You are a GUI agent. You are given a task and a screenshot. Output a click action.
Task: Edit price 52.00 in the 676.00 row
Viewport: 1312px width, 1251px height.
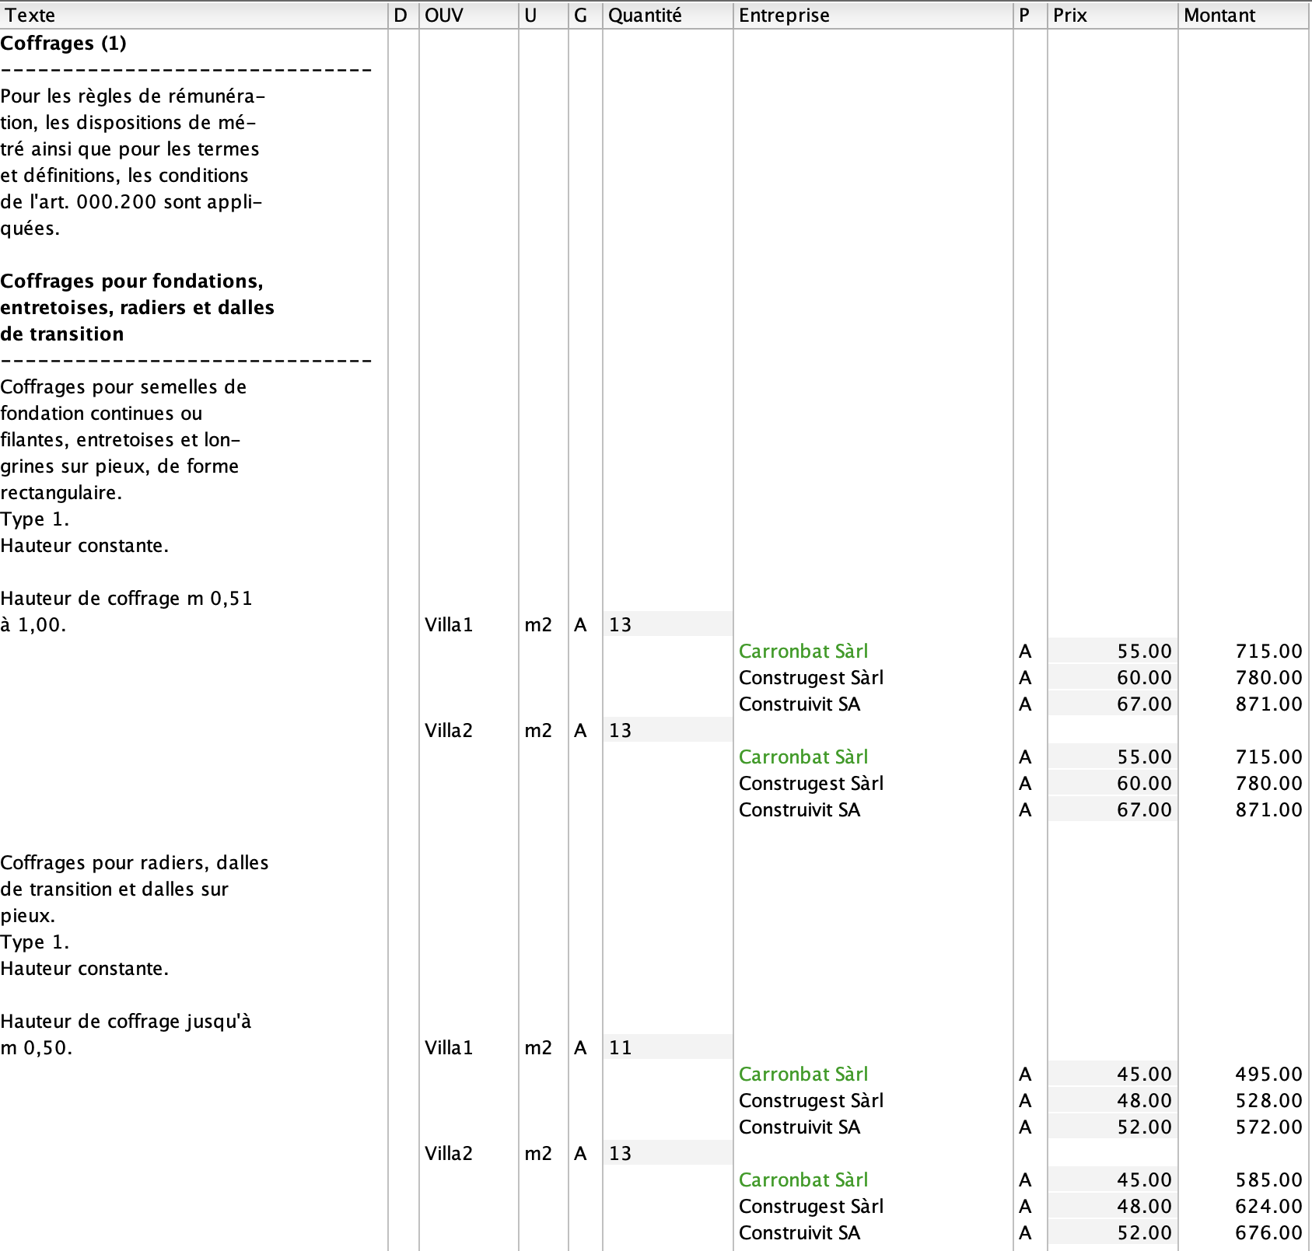click(1112, 1232)
